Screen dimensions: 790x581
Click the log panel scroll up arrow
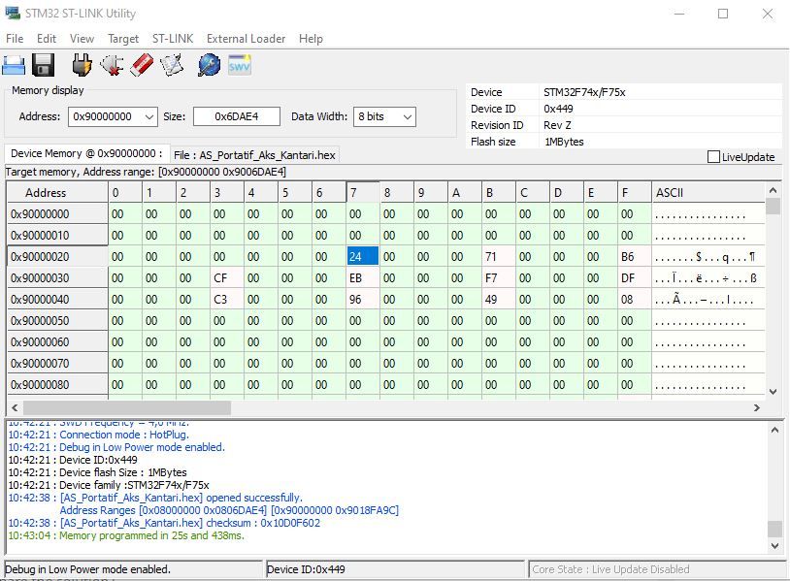click(x=774, y=430)
